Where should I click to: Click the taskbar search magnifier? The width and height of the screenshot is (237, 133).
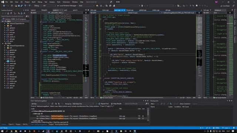[7, 131]
